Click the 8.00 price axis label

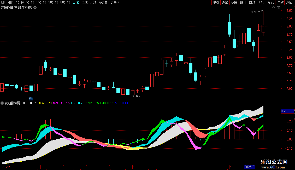(x=289, y=58)
